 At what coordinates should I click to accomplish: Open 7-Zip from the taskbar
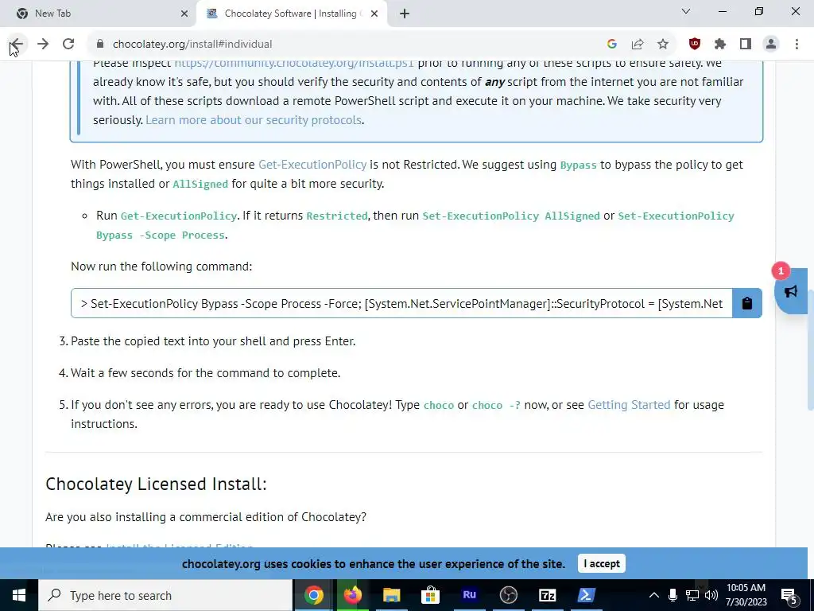coord(547,595)
